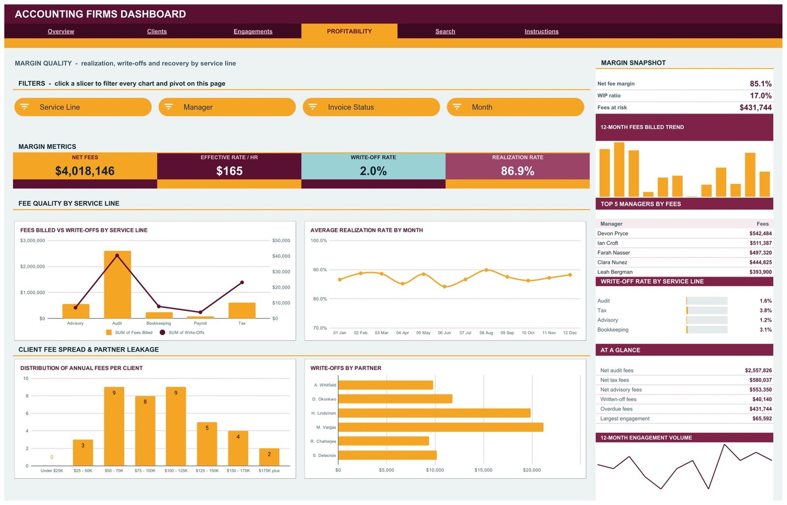The width and height of the screenshot is (787, 505).
Task: Select the REALIZATION RATE metric card
Action: [517, 170]
